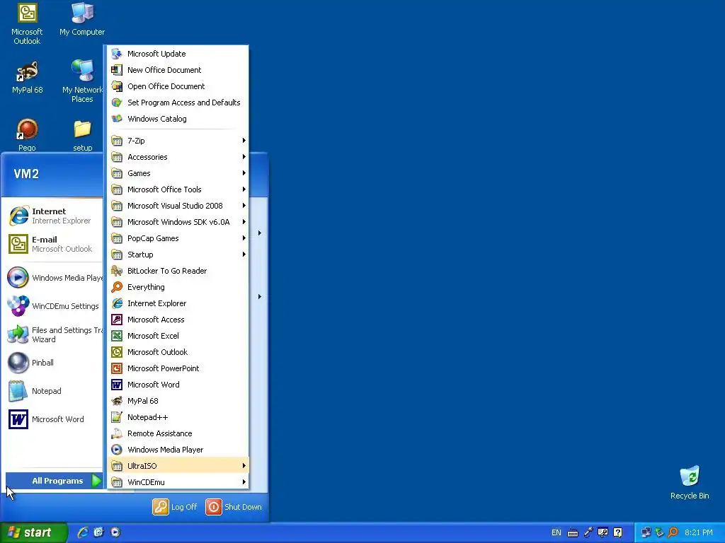The width and height of the screenshot is (725, 543).
Task: Click the Everything search icon in menu
Action: (117, 287)
